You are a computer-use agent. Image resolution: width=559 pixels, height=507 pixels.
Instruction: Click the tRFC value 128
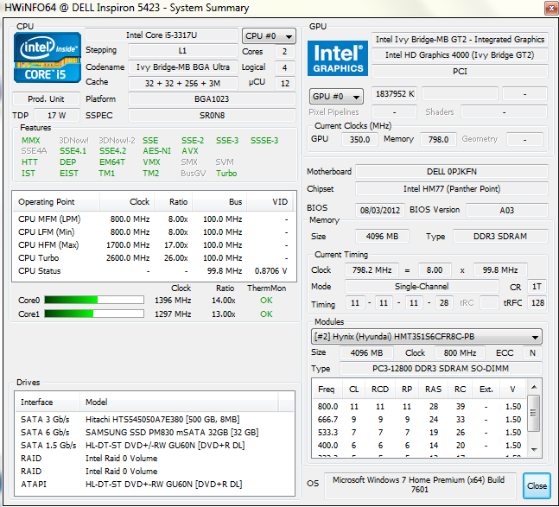pyautogui.click(x=537, y=303)
